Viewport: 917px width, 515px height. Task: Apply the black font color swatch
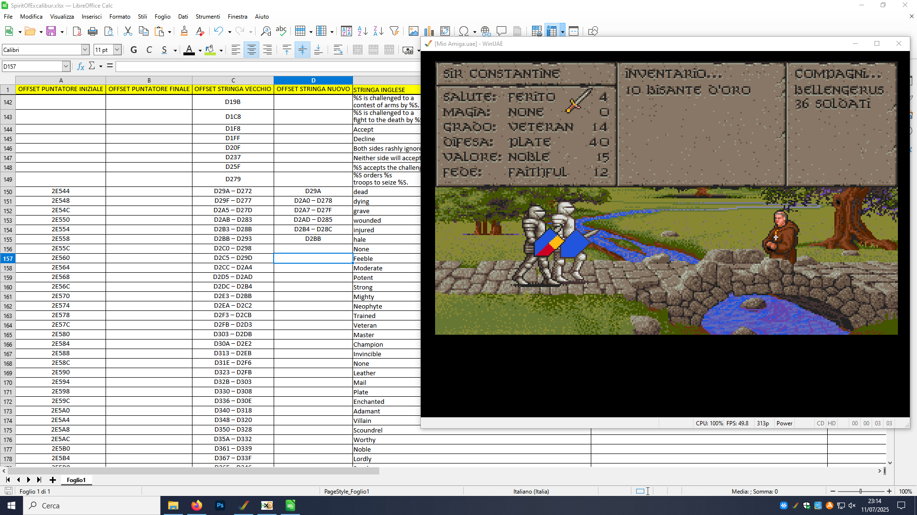click(189, 50)
